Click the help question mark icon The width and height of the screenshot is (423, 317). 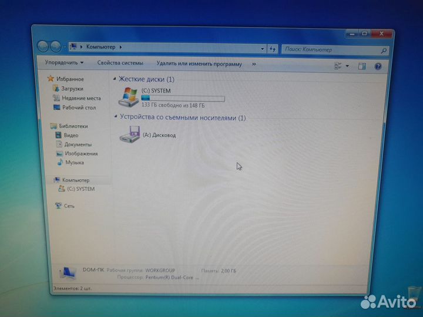378,66
